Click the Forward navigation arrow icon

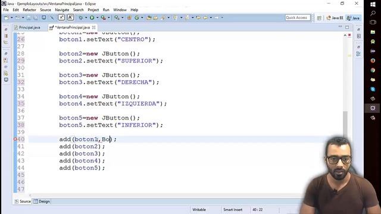tap(217, 18)
